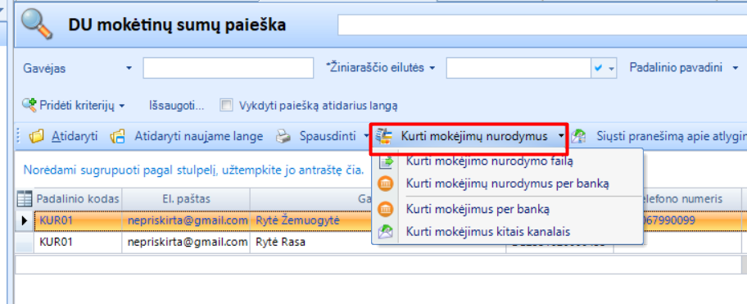Click bank icon beside Kurti mokėjimus per banką

386,209
